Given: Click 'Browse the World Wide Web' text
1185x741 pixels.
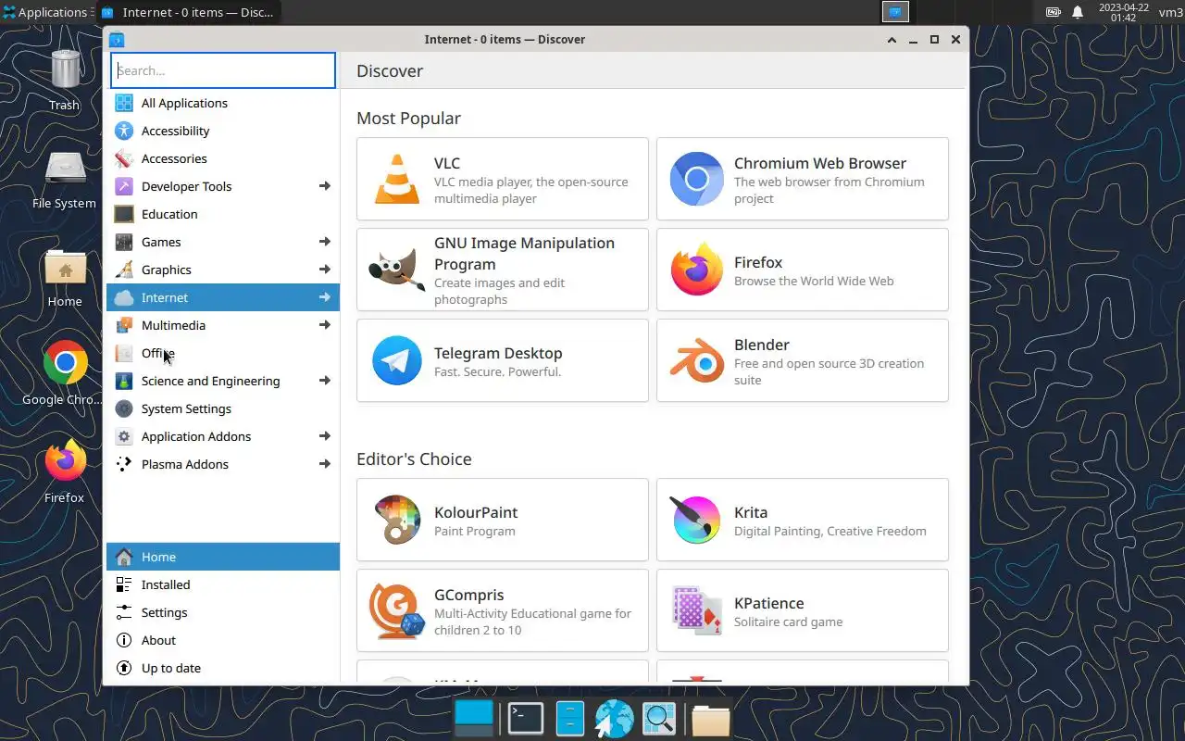Looking at the screenshot, I should 814,281.
